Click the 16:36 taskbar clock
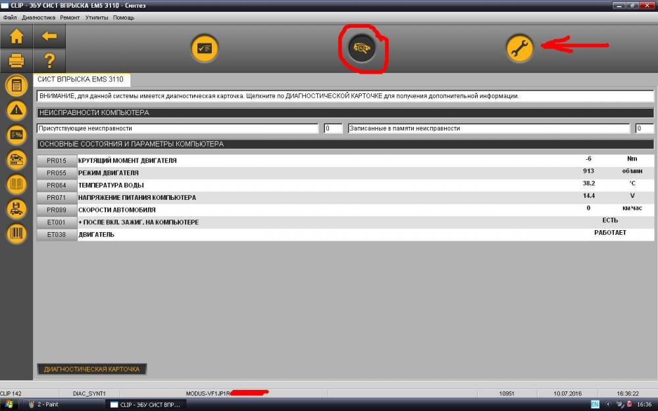The height and width of the screenshot is (411, 658). tap(645, 404)
